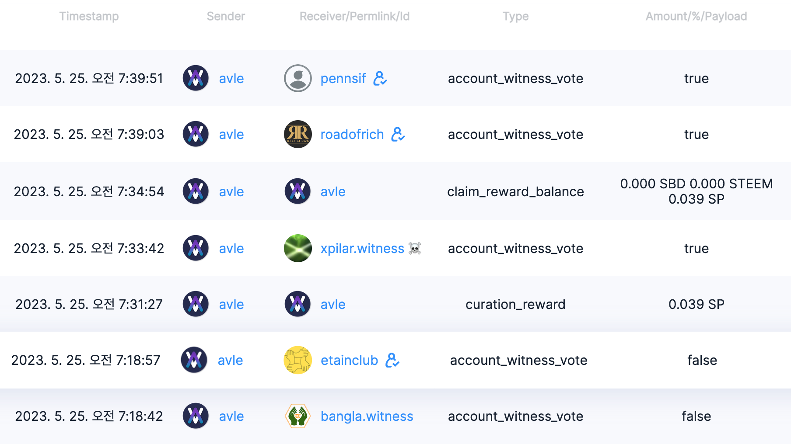Click the skull icon next to xpilar.witness
Screen dimensions: 791x444
click(x=414, y=249)
